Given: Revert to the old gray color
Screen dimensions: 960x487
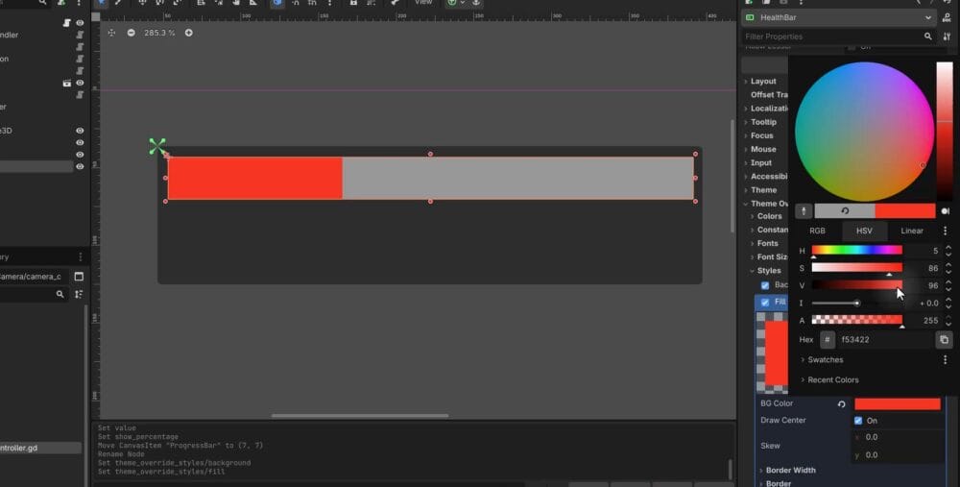Looking at the screenshot, I should (x=844, y=210).
